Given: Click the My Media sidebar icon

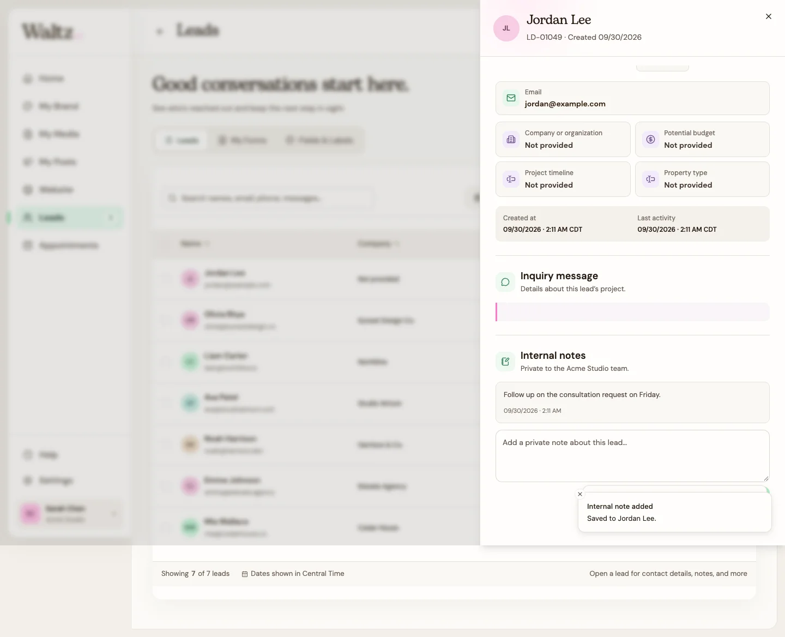Looking at the screenshot, I should [27, 134].
